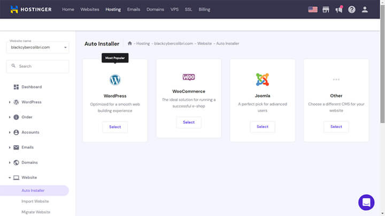
Task: Click the WordPress logo in card
Action: (x=115, y=80)
